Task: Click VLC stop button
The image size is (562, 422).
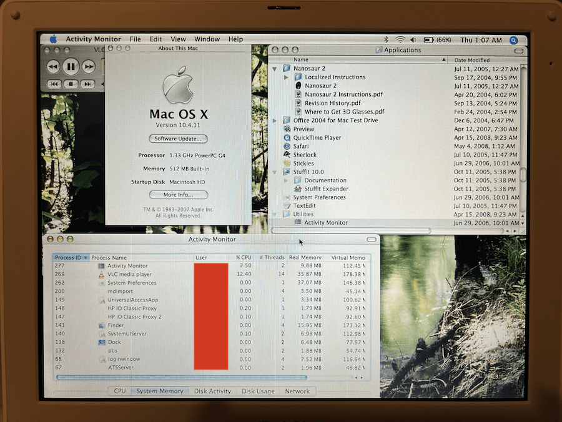Action: (71, 84)
